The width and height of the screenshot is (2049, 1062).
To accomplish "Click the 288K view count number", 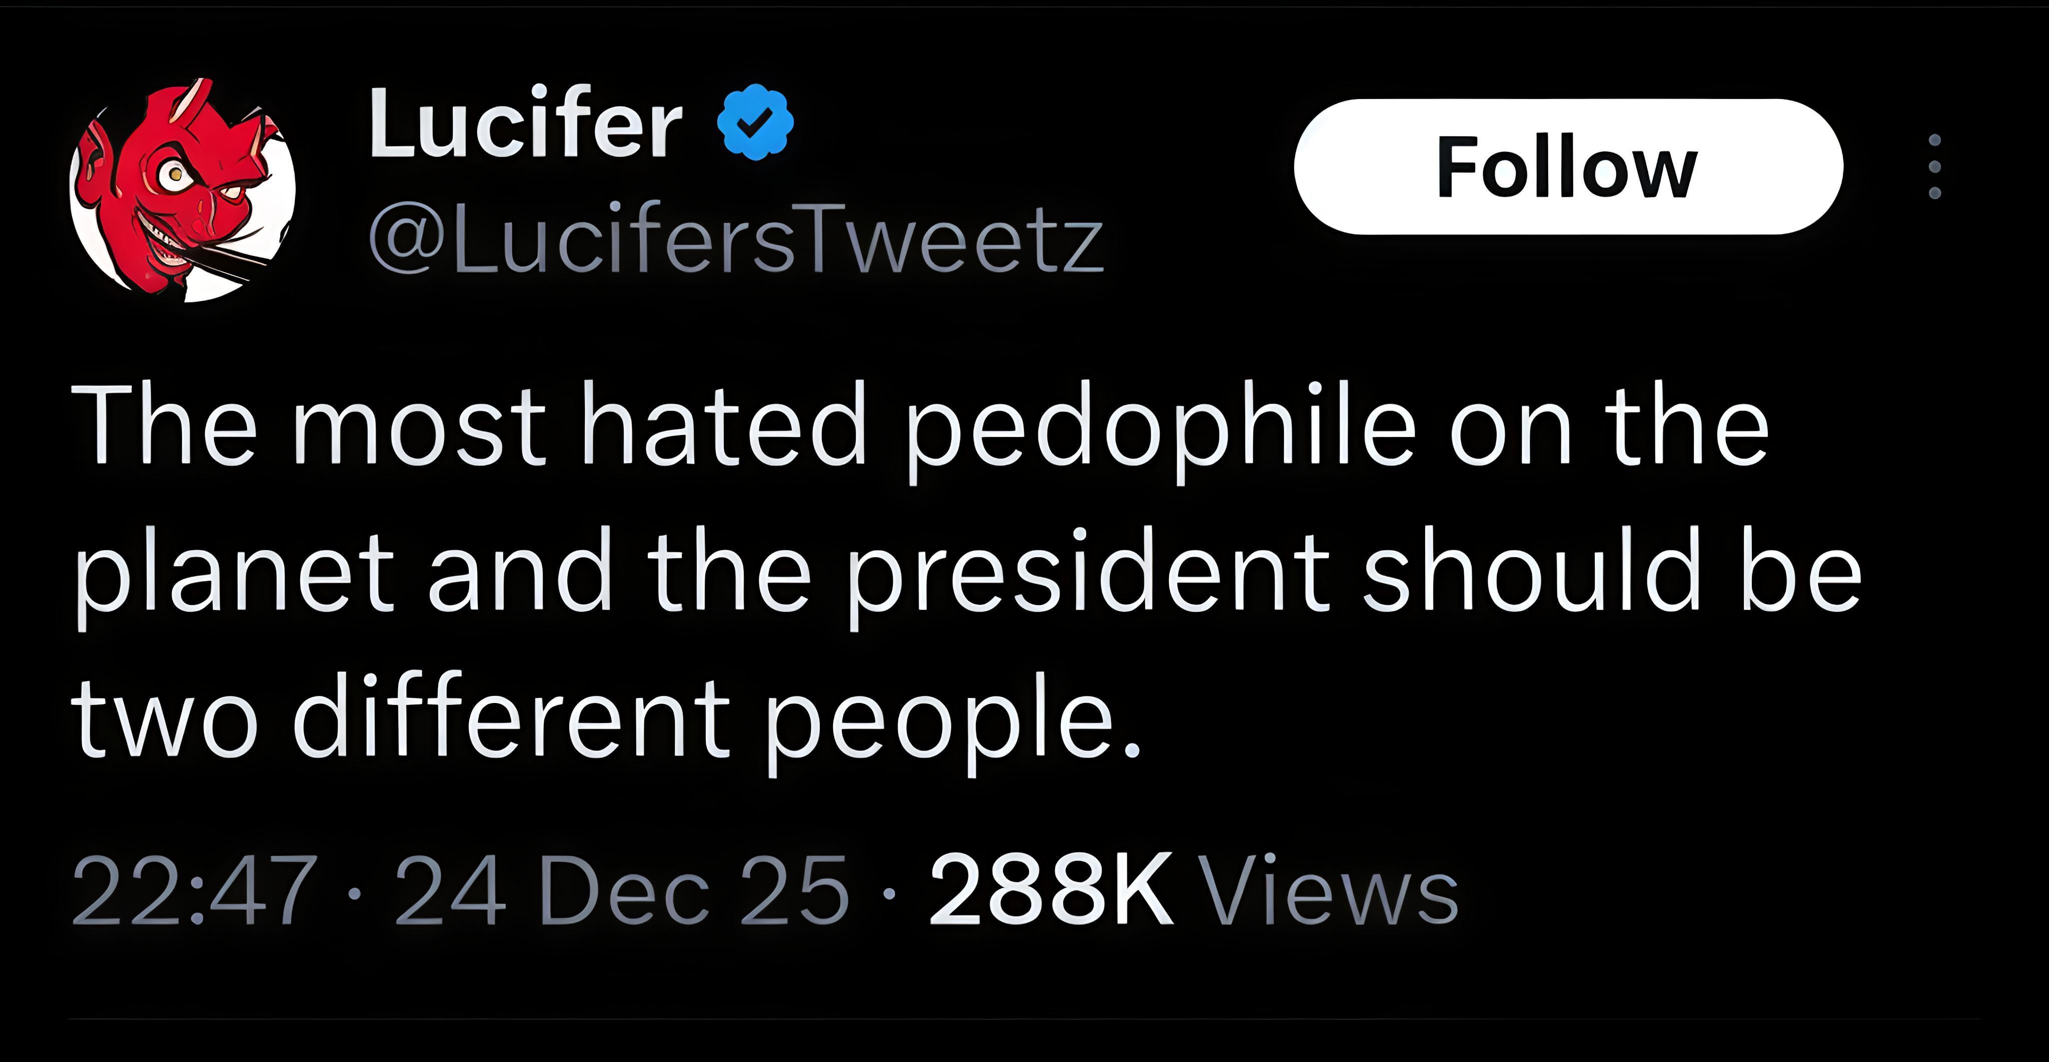I will pyautogui.click(x=1050, y=889).
